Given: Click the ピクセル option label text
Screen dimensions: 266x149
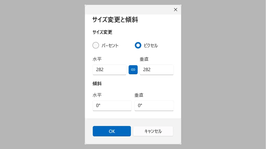Looking at the screenshot, I should (151, 46).
